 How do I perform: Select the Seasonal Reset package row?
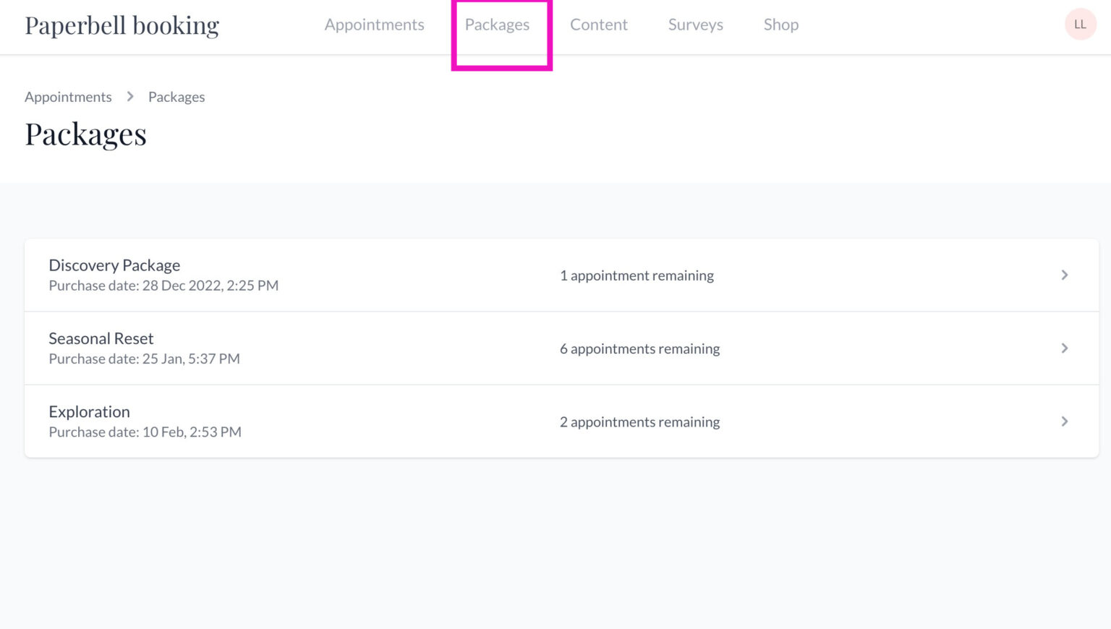tap(101, 338)
